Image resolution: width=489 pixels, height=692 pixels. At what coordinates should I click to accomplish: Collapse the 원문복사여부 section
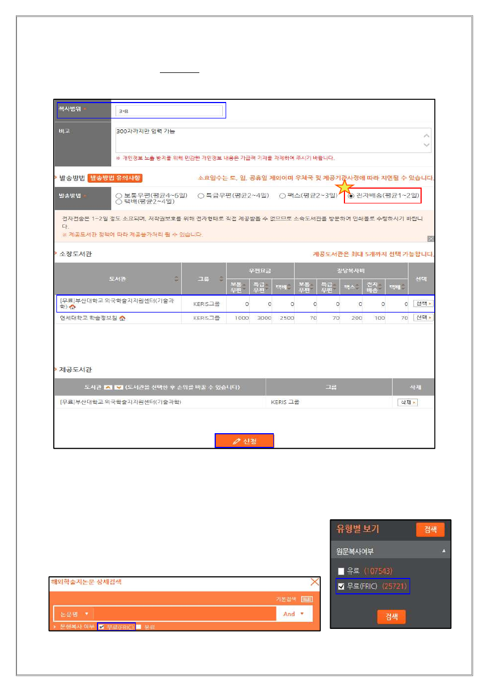(x=444, y=550)
